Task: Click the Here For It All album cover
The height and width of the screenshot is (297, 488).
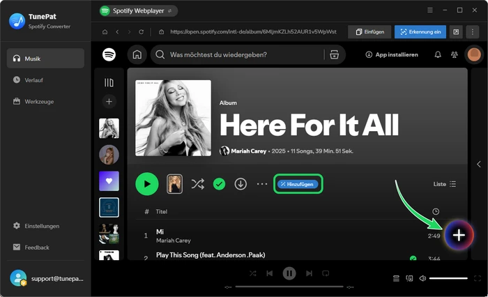Action: [173, 118]
